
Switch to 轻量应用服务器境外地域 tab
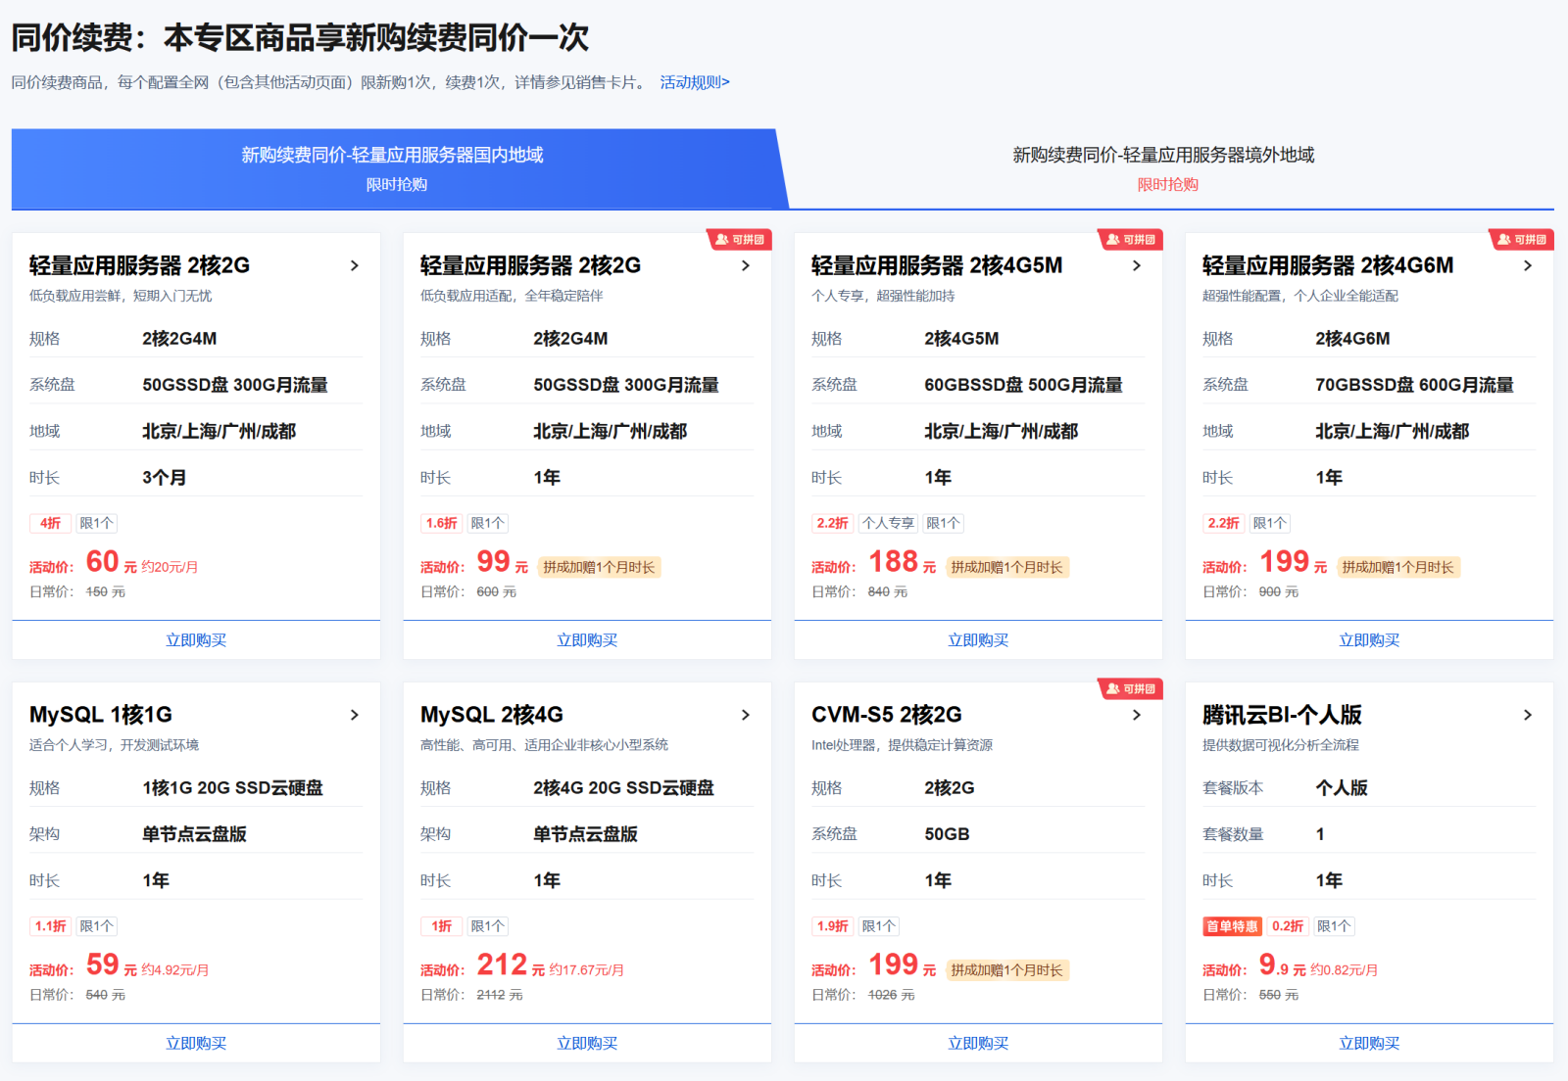pos(1163,167)
